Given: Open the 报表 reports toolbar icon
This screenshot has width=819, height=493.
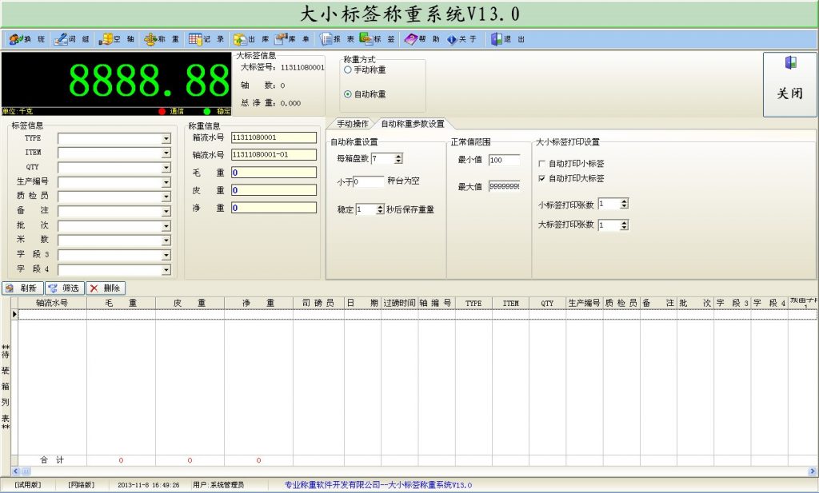Looking at the screenshot, I should pos(337,39).
